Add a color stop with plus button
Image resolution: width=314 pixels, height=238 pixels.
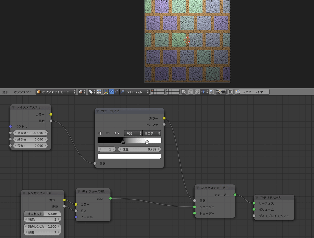click(100, 133)
